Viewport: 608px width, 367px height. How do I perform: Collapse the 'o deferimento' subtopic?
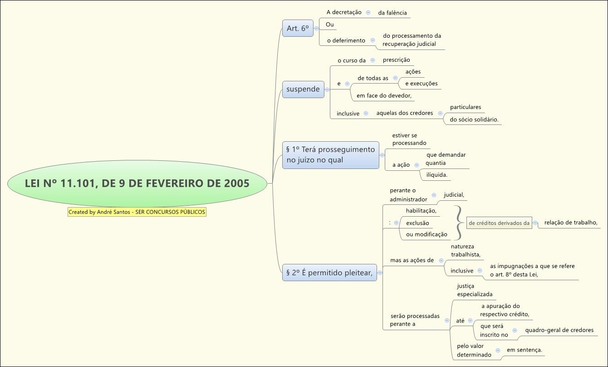point(373,40)
